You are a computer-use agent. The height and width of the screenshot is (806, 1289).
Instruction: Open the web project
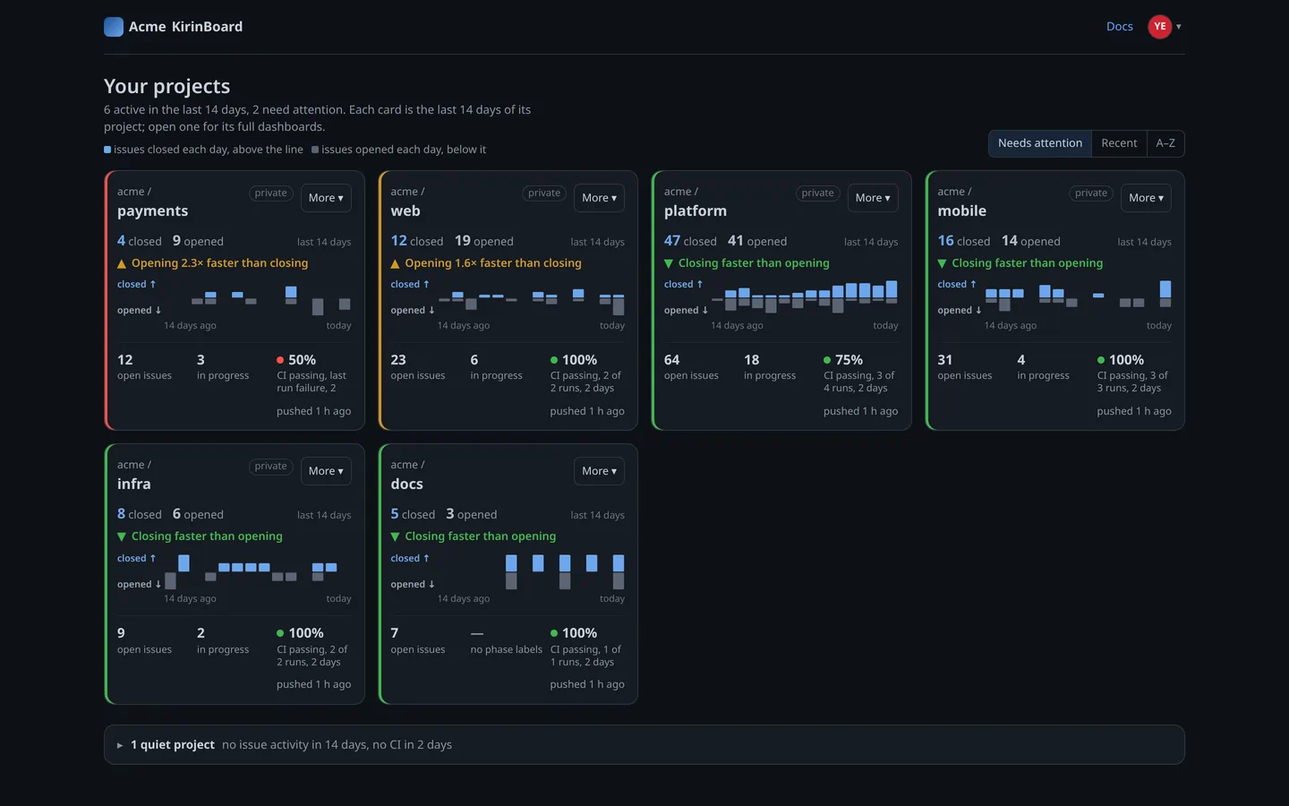pyautogui.click(x=405, y=211)
